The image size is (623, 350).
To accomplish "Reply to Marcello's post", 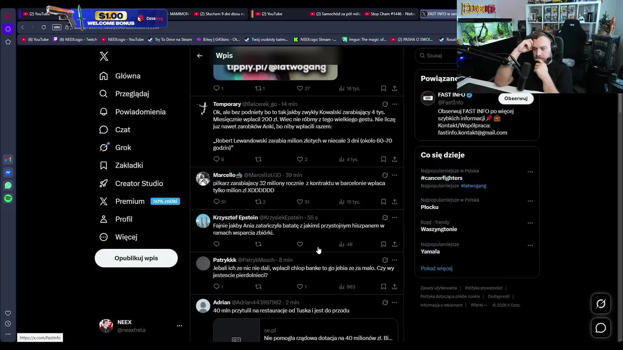I will 217,202.
